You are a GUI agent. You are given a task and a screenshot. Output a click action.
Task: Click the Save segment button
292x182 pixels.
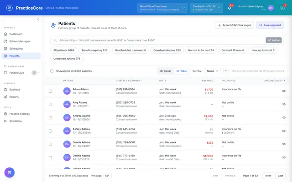pyautogui.click(x=270, y=25)
